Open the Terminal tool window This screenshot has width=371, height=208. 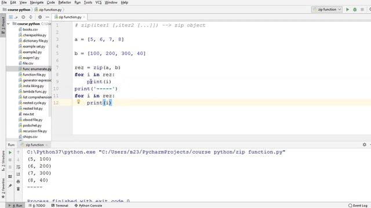pyautogui.click(x=60, y=206)
